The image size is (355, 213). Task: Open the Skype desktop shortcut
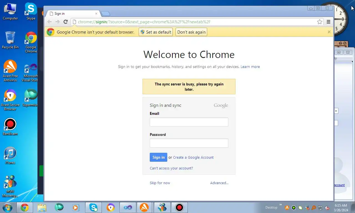tap(31, 11)
